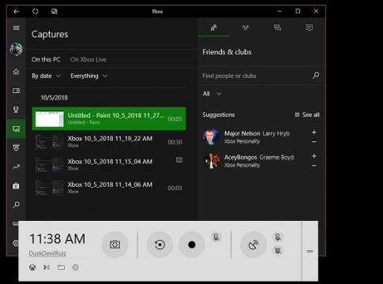Open Search magnifier in left sidebar
The height and width of the screenshot is (284, 383).
[17, 205]
